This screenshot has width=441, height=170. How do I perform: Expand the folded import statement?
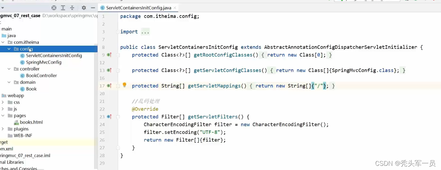pos(118,32)
